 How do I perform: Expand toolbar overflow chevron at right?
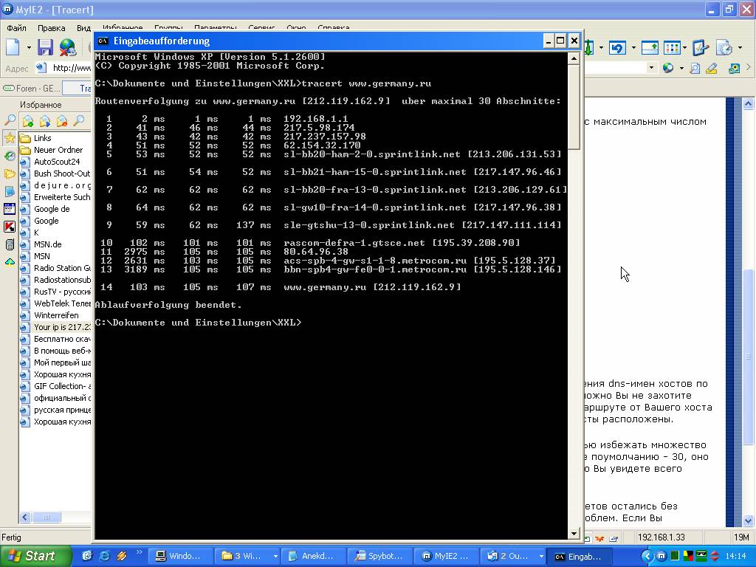point(749,67)
